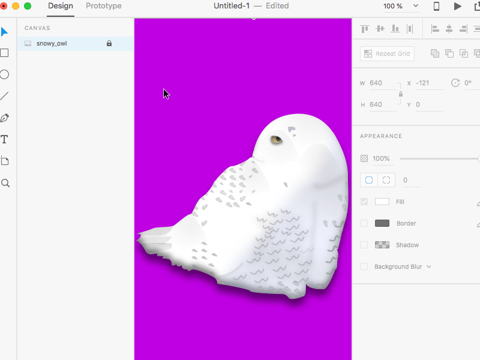Select the Ellipse tool
Image resolution: width=480 pixels, height=360 pixels.
5,74
